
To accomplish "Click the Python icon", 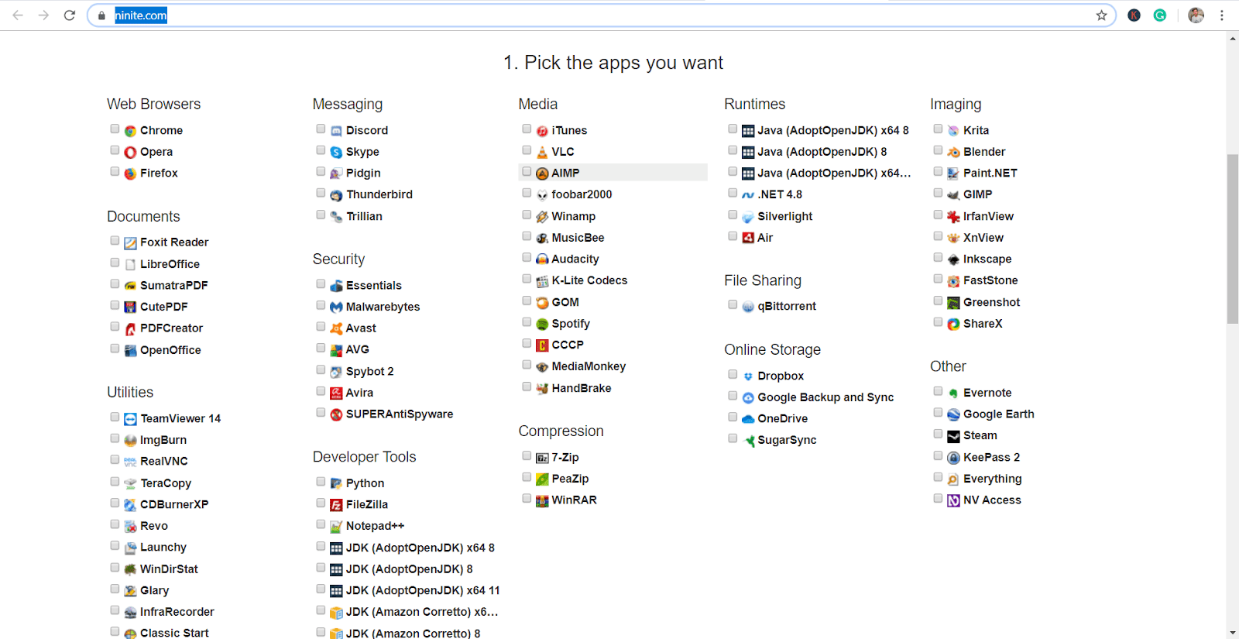I will point(336,483).
